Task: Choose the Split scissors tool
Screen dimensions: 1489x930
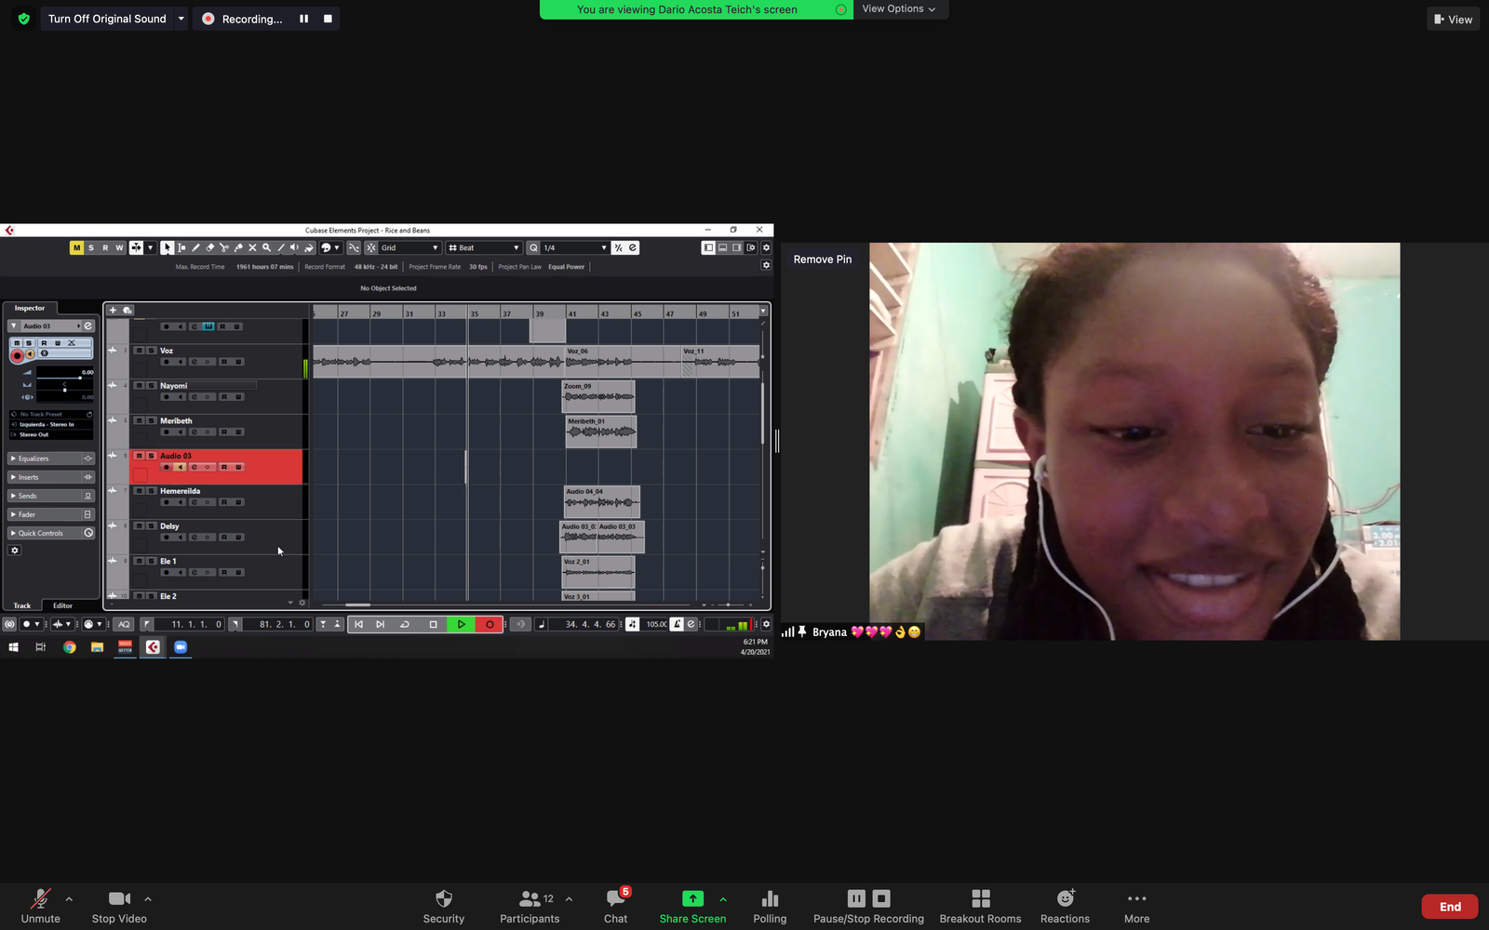Action: point(223,247)
